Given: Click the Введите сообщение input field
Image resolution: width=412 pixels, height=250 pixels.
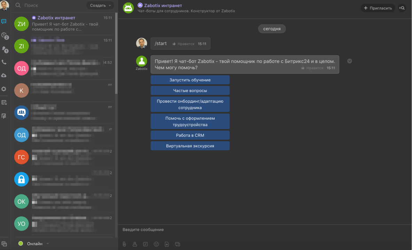Looking at the screenshot, I should [x=264, y=230].
